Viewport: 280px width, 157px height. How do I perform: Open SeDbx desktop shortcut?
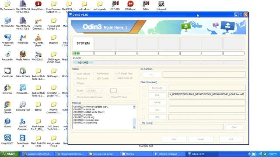click(146, 6)
